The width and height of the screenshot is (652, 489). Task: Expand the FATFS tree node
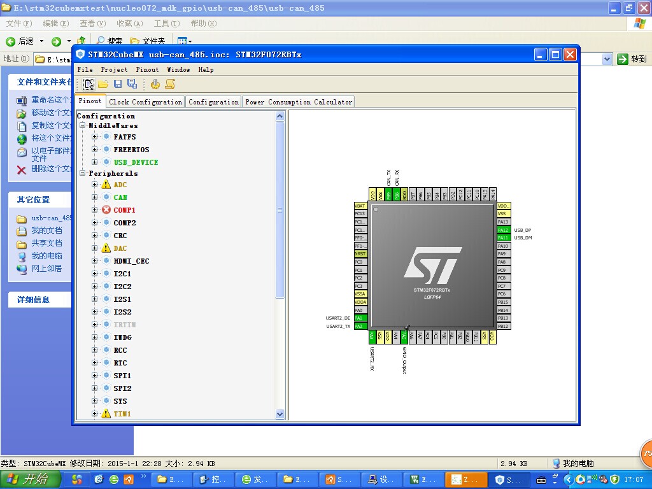tap(95, 136)
